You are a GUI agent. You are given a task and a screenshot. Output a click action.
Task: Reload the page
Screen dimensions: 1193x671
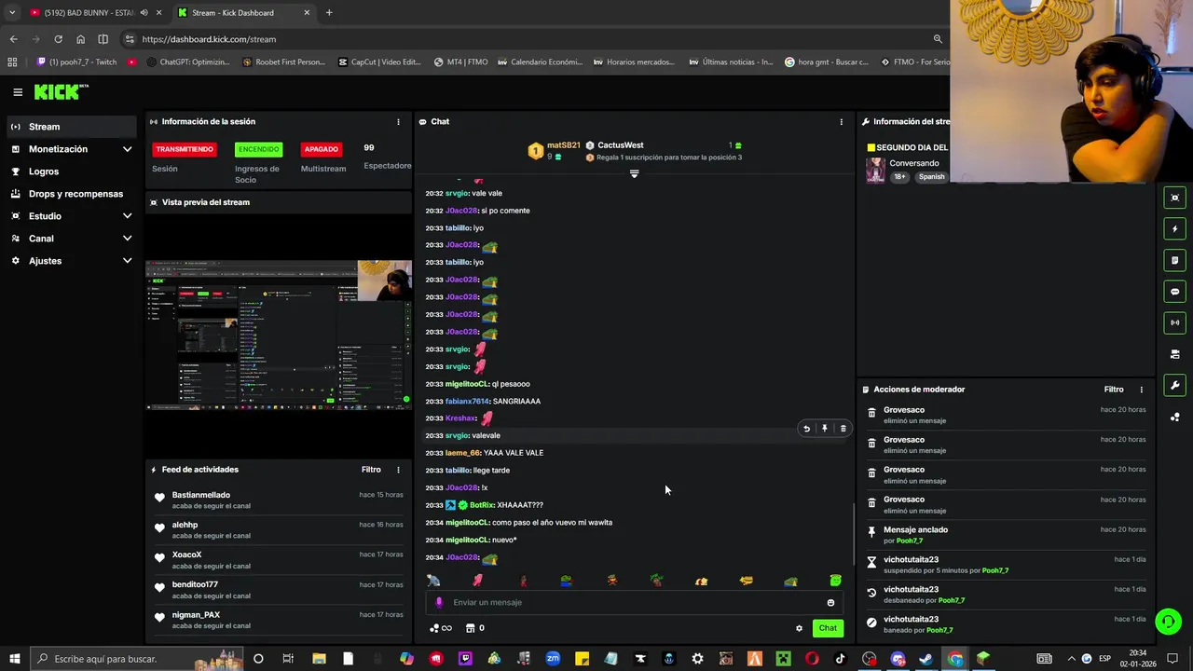pos(58,39)
